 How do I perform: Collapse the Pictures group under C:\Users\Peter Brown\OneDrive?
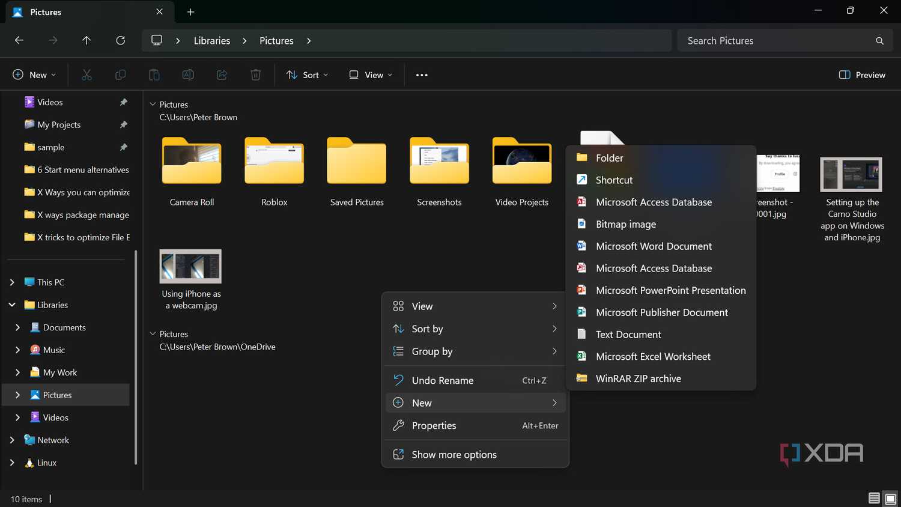153,334
